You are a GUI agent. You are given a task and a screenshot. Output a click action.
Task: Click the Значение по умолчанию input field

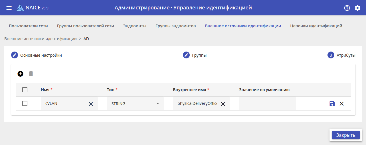(267, 104)
